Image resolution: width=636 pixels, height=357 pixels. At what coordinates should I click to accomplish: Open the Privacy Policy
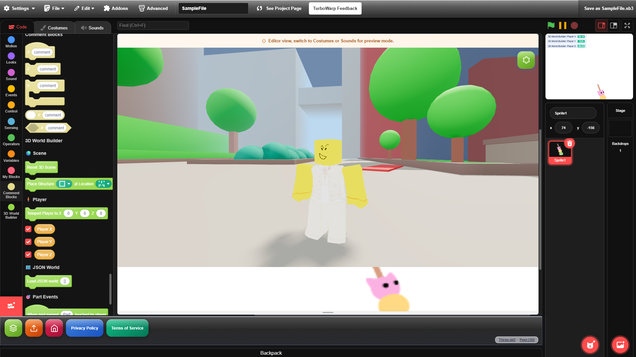[85, 328]
